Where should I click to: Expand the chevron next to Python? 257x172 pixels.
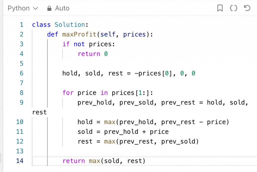click(36, 9)
